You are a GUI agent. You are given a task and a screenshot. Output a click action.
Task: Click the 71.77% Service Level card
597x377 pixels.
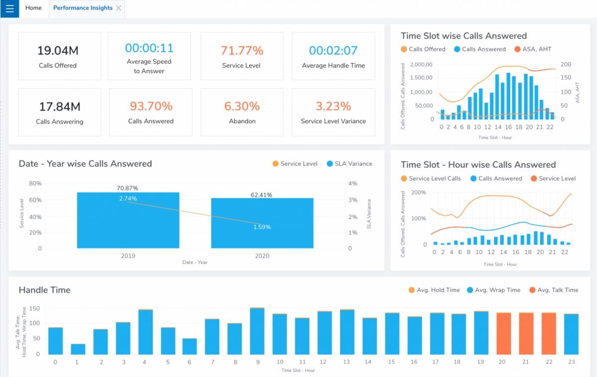242,56
